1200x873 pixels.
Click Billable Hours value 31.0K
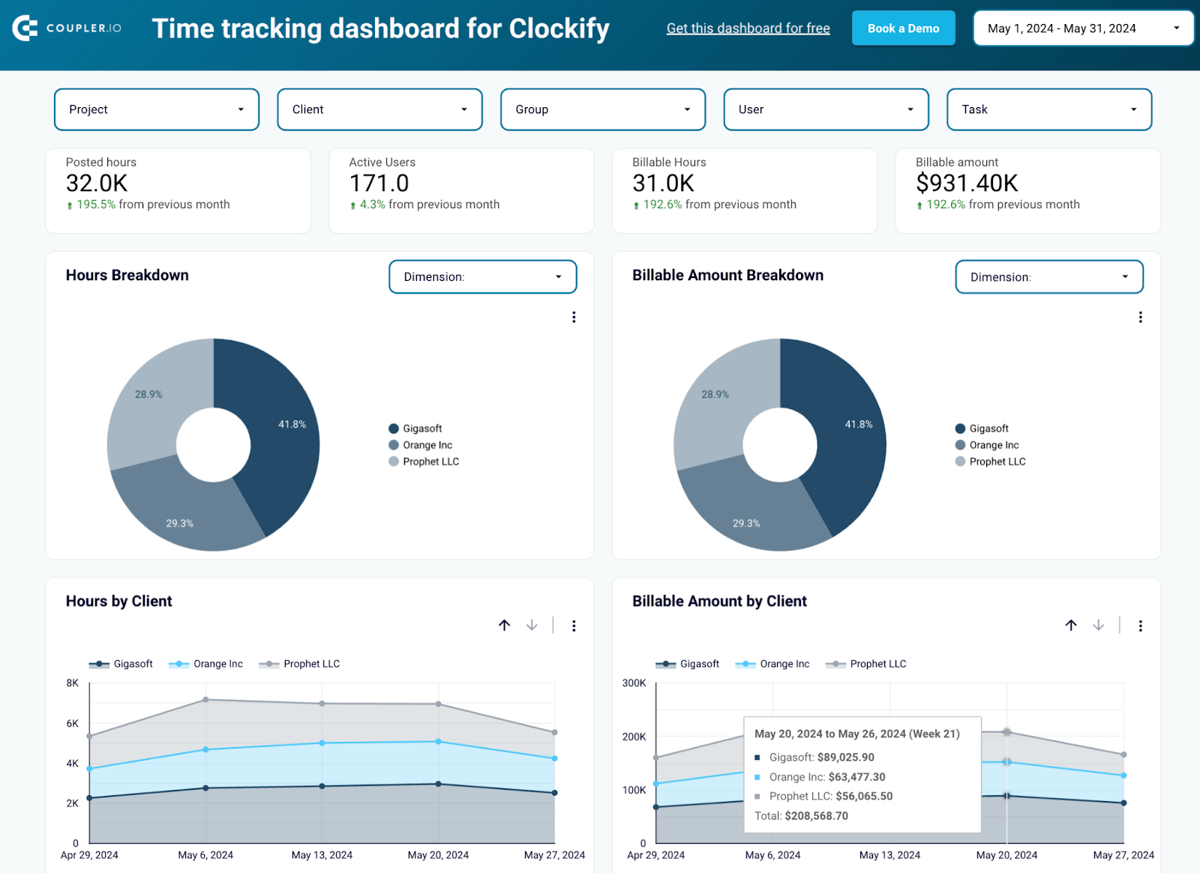(663, 183)
